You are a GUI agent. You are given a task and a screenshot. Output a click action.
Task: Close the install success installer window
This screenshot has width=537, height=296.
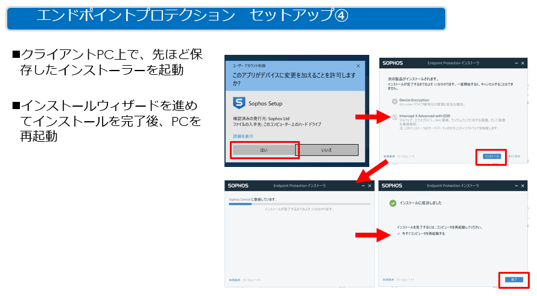[x=523, y=186]
